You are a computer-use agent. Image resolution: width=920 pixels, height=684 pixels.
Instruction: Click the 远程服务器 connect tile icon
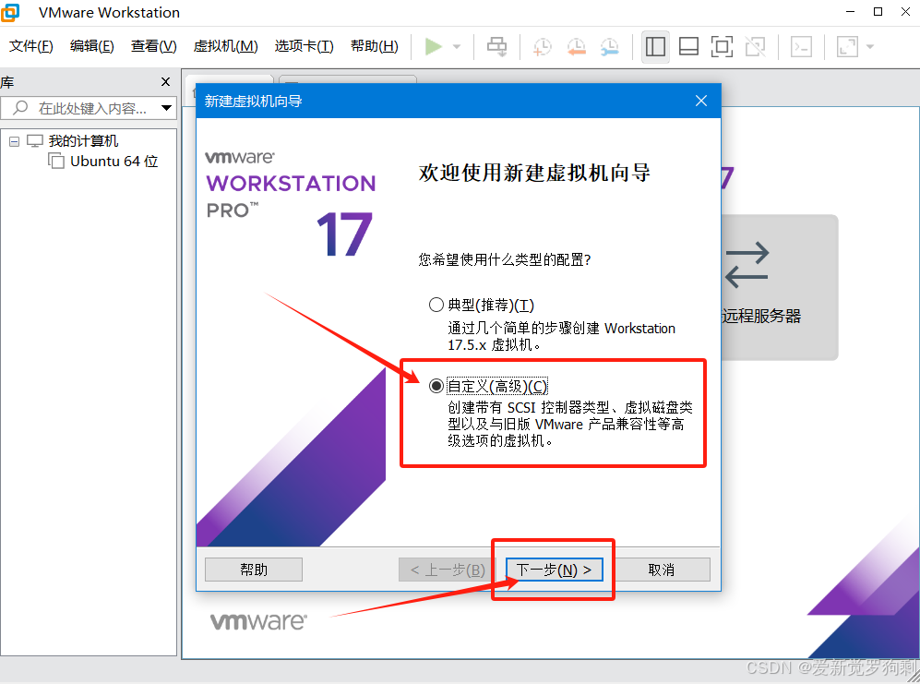point(747,265)
